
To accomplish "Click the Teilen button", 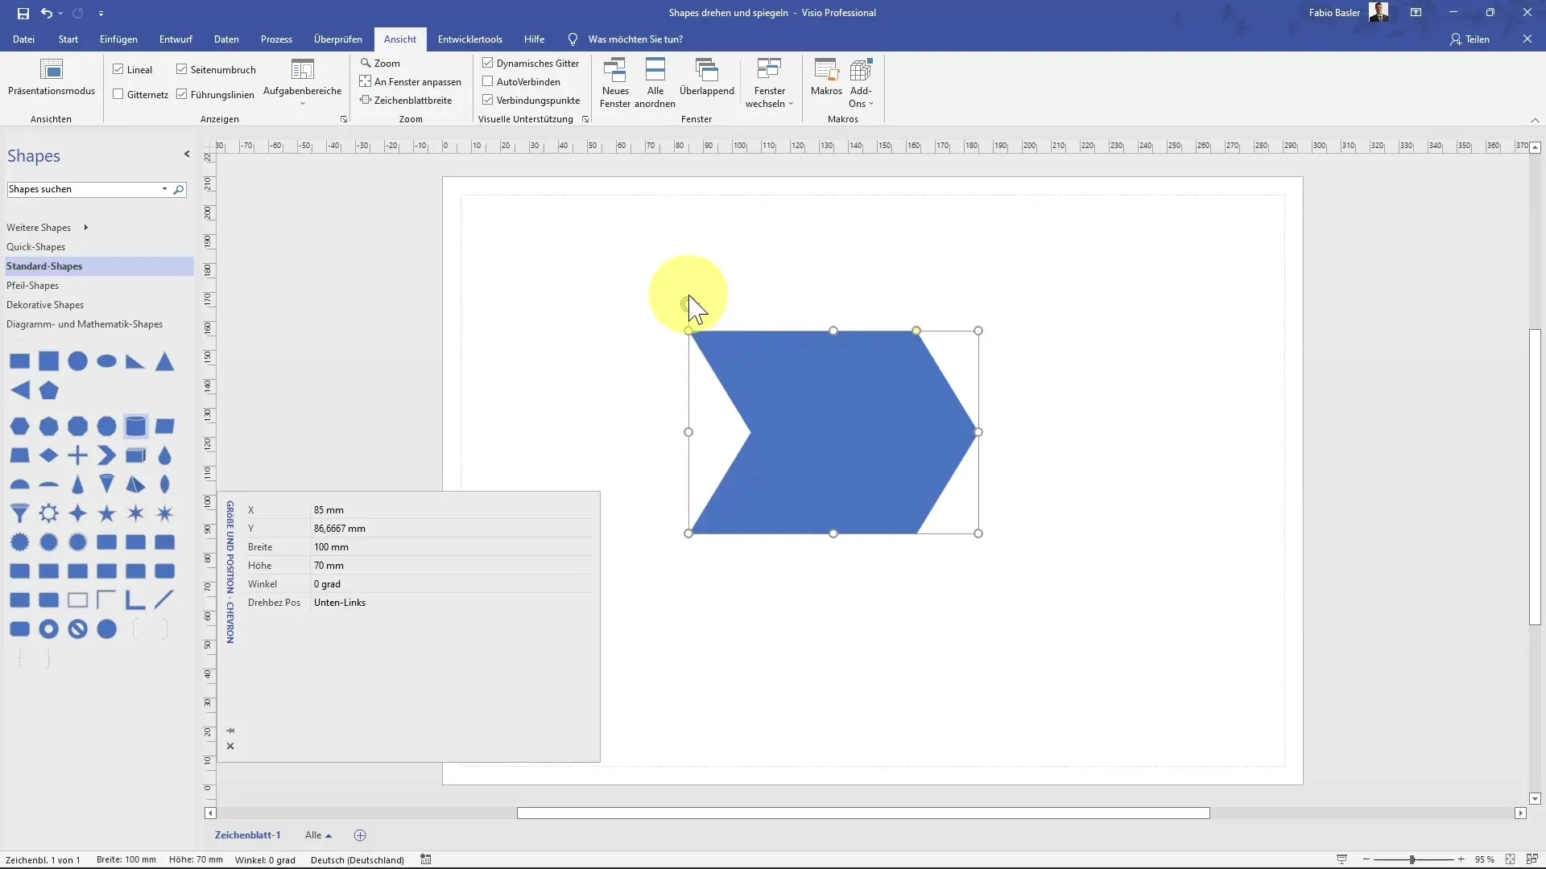I will pyautogui.click(x=1470, y=39).
